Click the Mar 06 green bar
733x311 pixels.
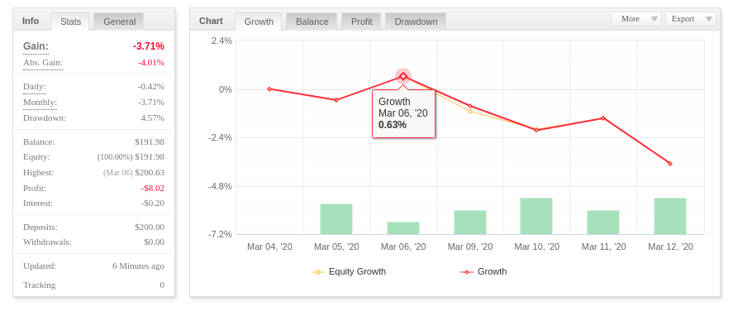click(403, 228)
